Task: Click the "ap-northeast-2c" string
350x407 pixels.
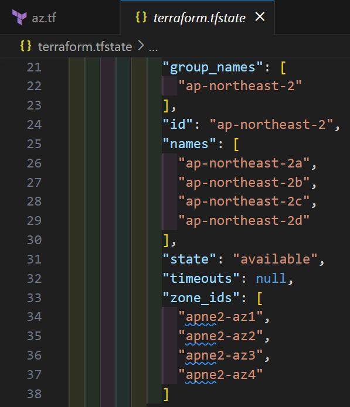Action: point(244,201)
